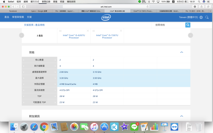
Task: Open Notification Center in menu bar
Action: [x=208, y=2]
